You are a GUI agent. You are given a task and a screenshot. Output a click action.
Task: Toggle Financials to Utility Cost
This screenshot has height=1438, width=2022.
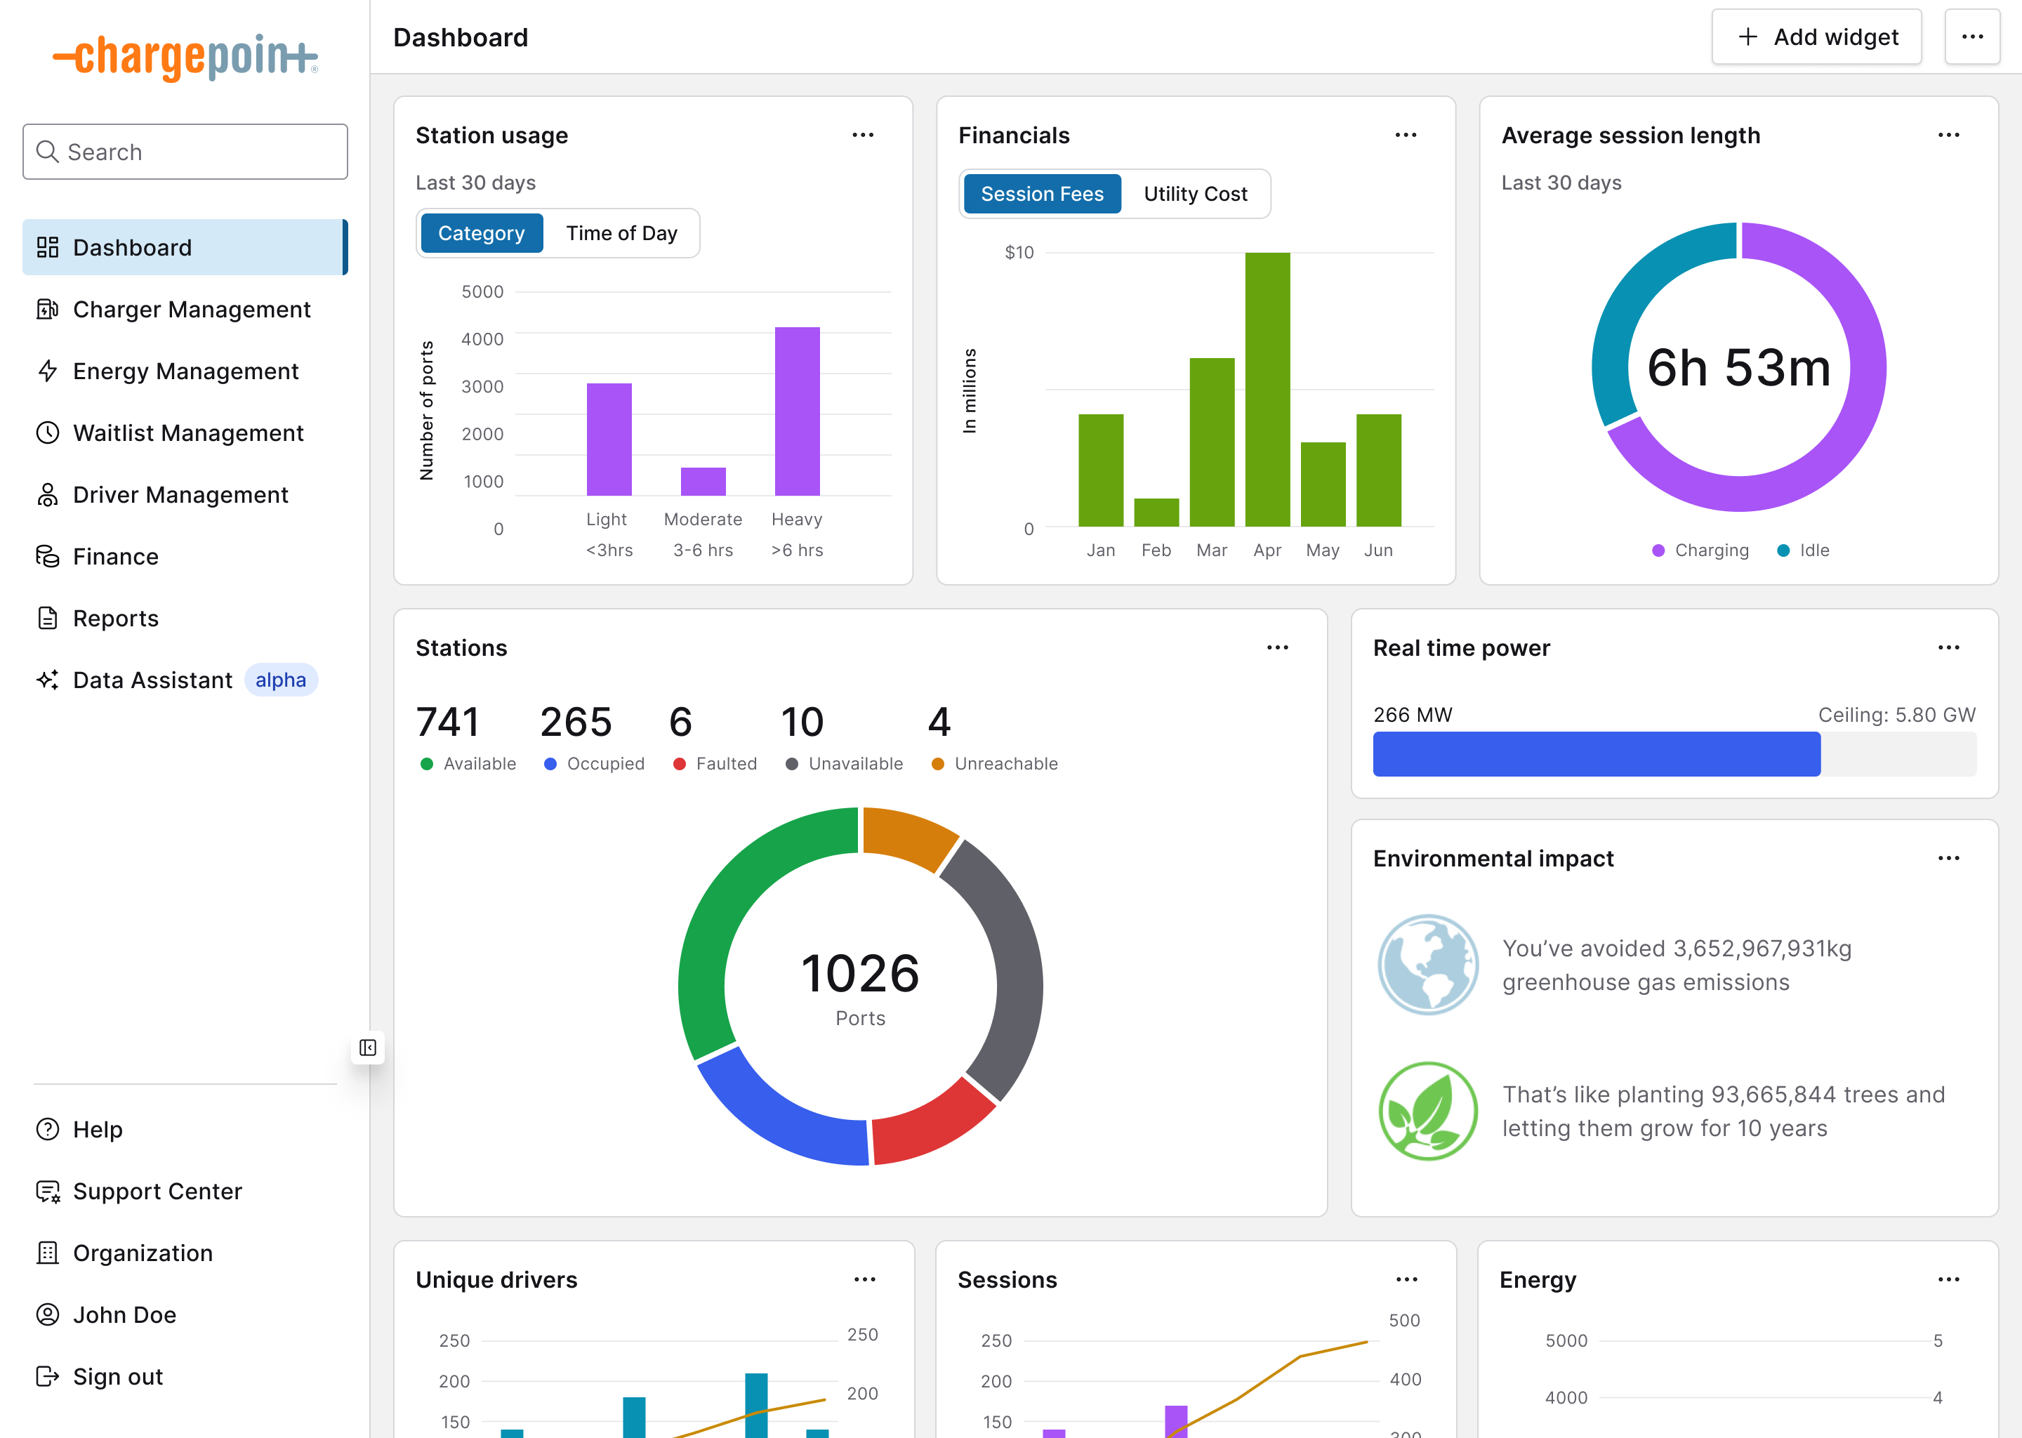click(x=1194, y=194)
